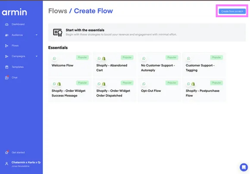Click the armin logo
The image size is (250, 174).
[14, 12]
